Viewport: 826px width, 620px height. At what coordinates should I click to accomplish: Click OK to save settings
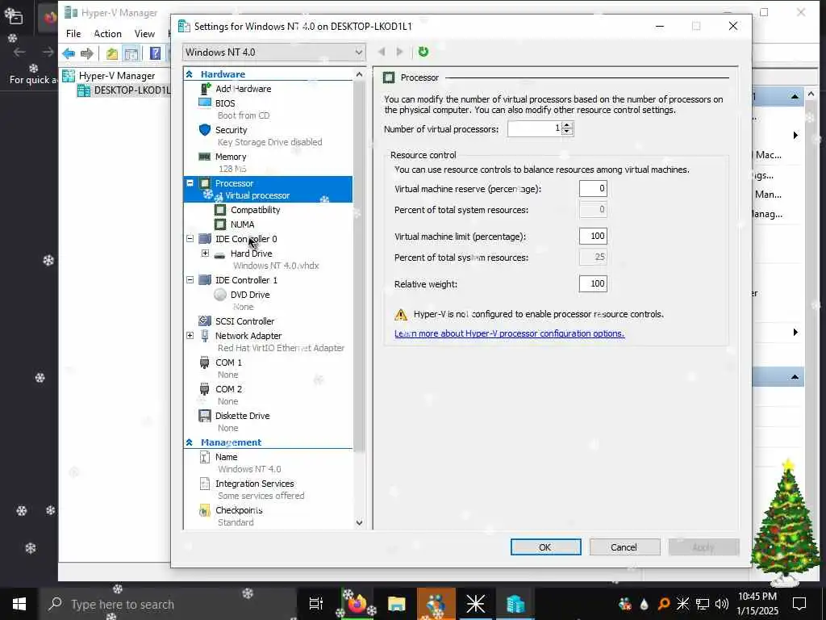pos(546,547)
